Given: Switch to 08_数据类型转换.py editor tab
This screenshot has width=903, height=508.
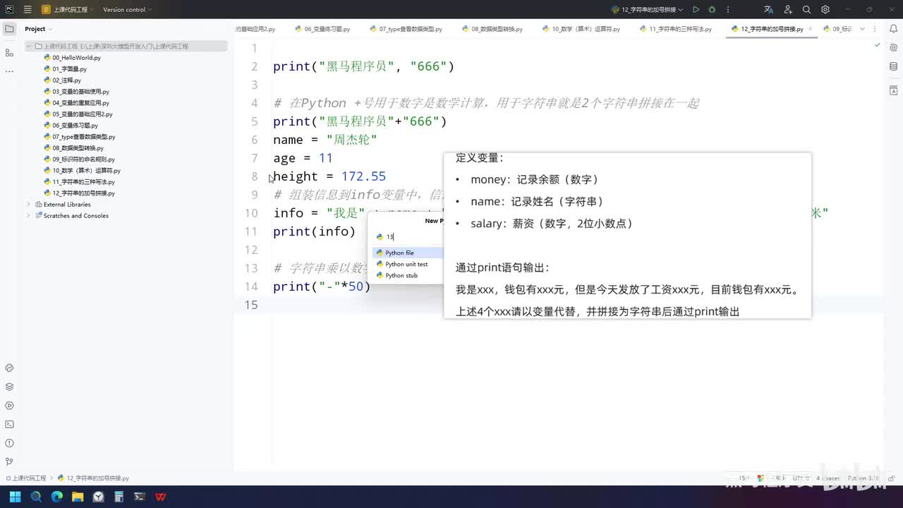Looking at the screenshot, I should pyautogui.click(x=492, y=29).
